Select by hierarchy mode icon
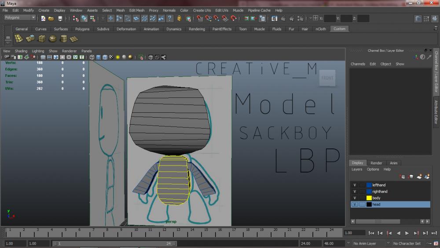440x248 pixels. click(x=76, y=18)
